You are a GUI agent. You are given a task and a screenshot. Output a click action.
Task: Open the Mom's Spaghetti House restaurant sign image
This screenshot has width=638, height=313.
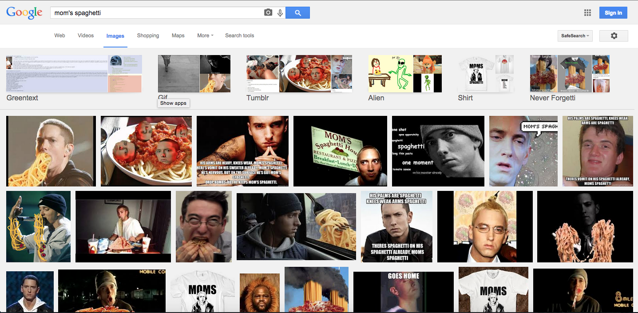[340, 151]
